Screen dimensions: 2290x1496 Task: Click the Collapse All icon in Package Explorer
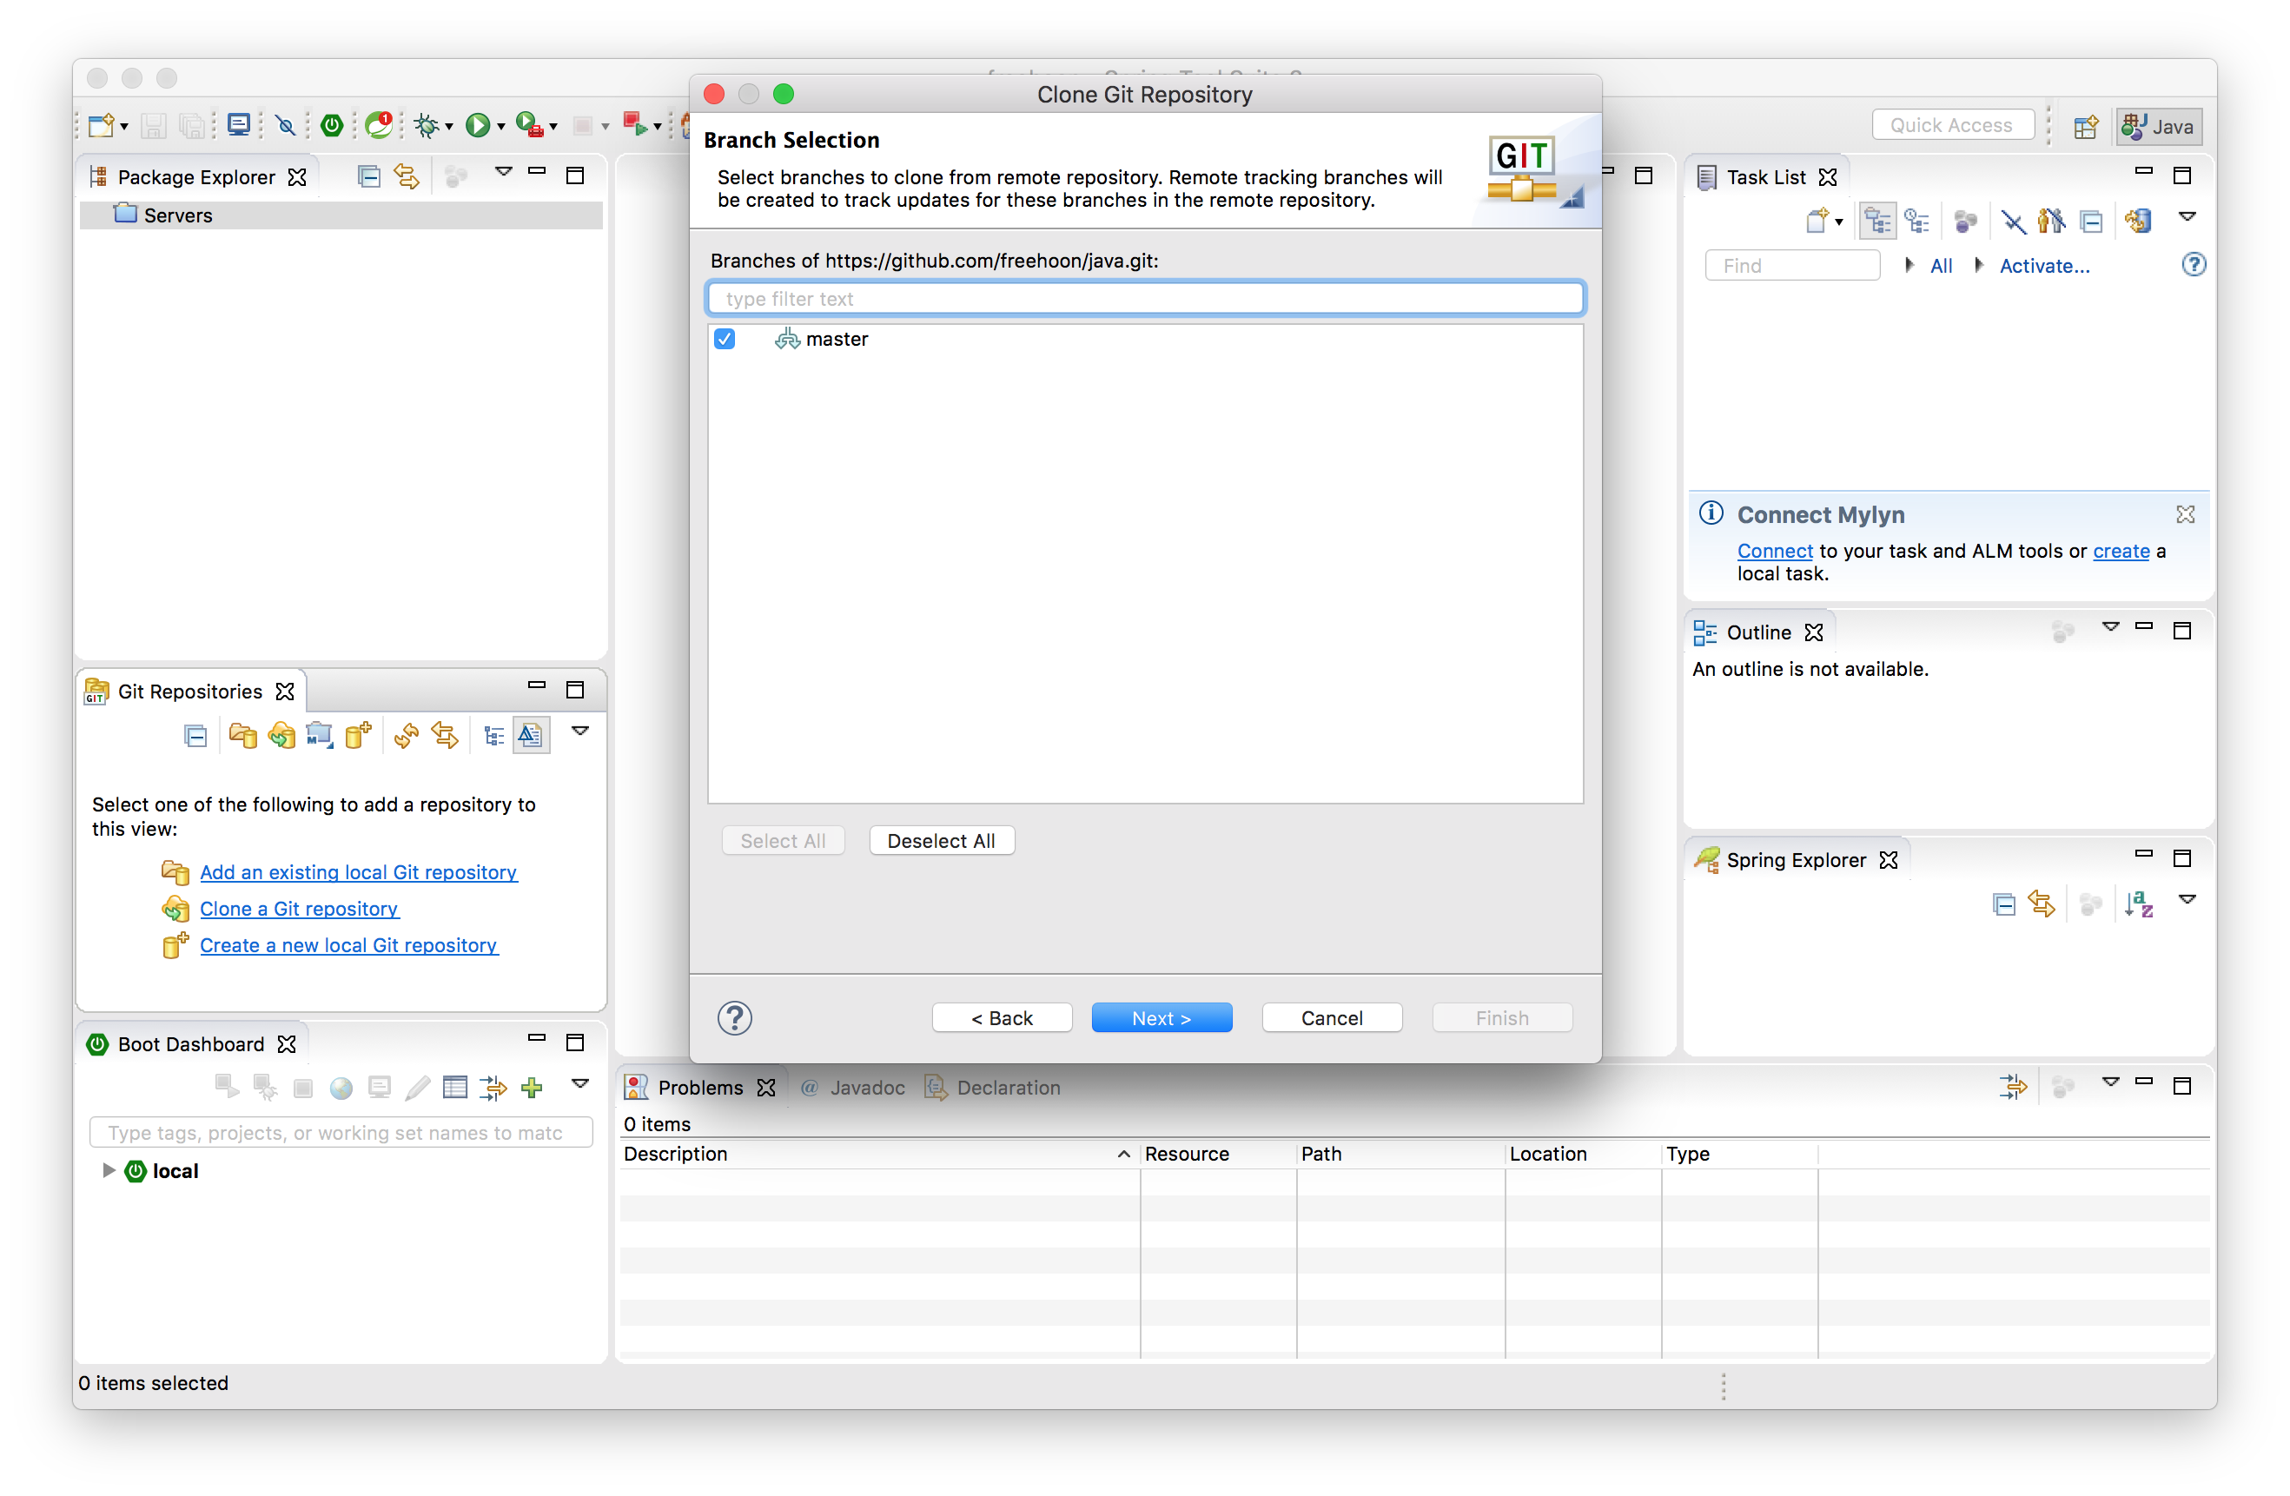368,176
